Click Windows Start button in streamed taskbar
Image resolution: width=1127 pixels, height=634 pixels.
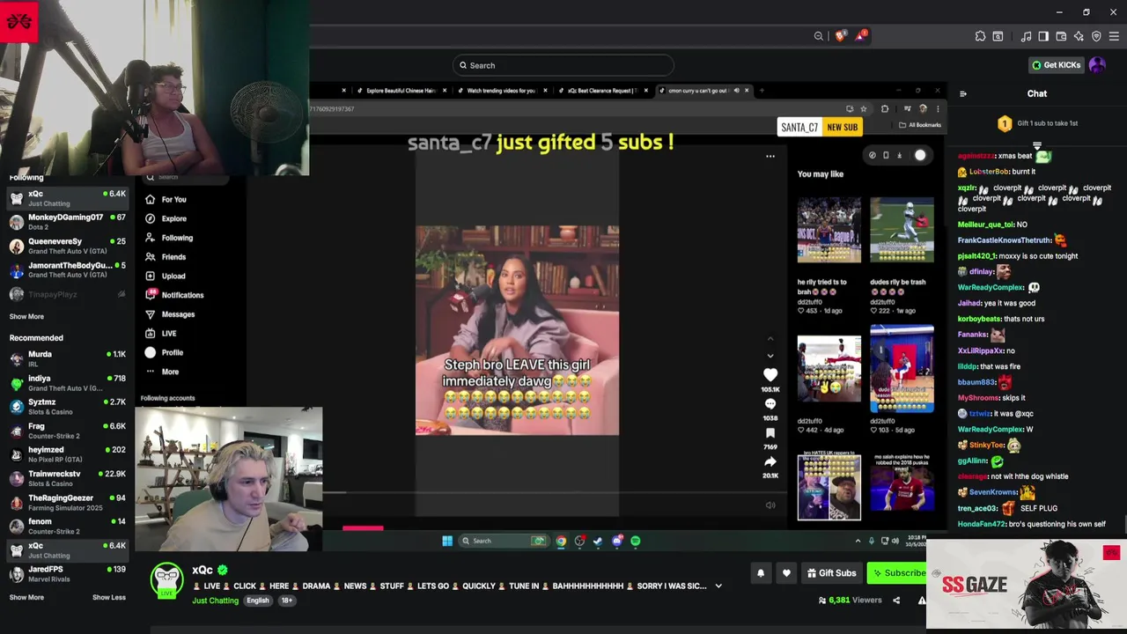click(447, 541)
